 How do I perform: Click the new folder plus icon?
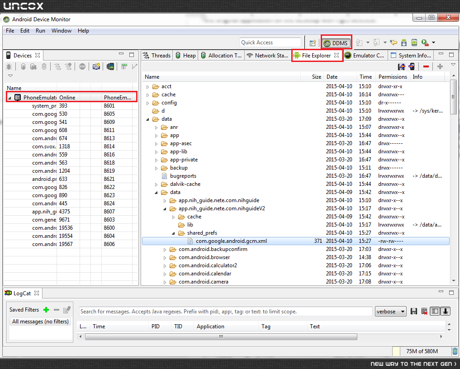(x=440, y=66)
